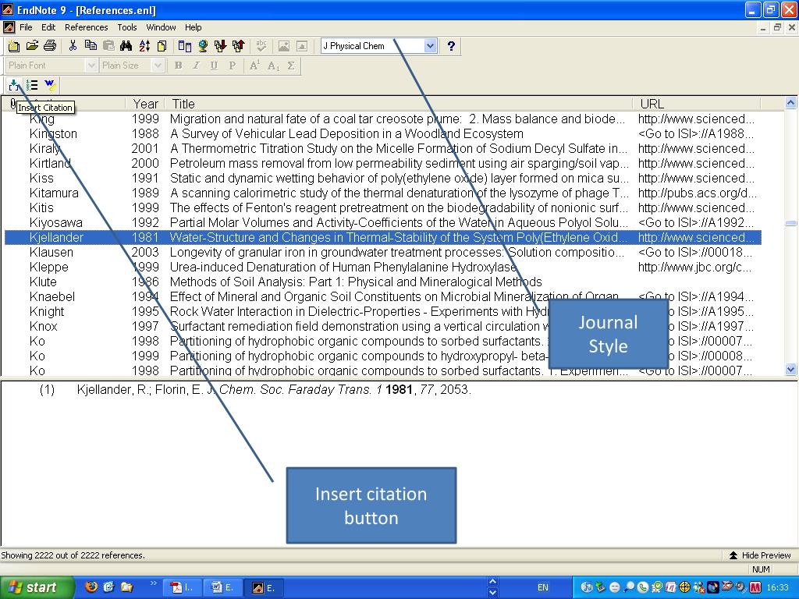Click the Copy toolbar icon
Viewport: 799px width, 599px height.
91,46
